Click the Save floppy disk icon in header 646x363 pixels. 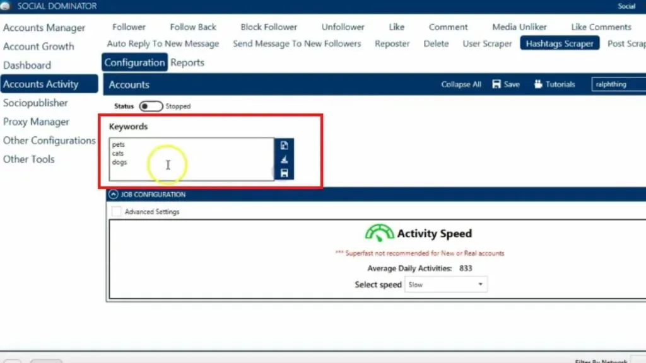point(496,84)
